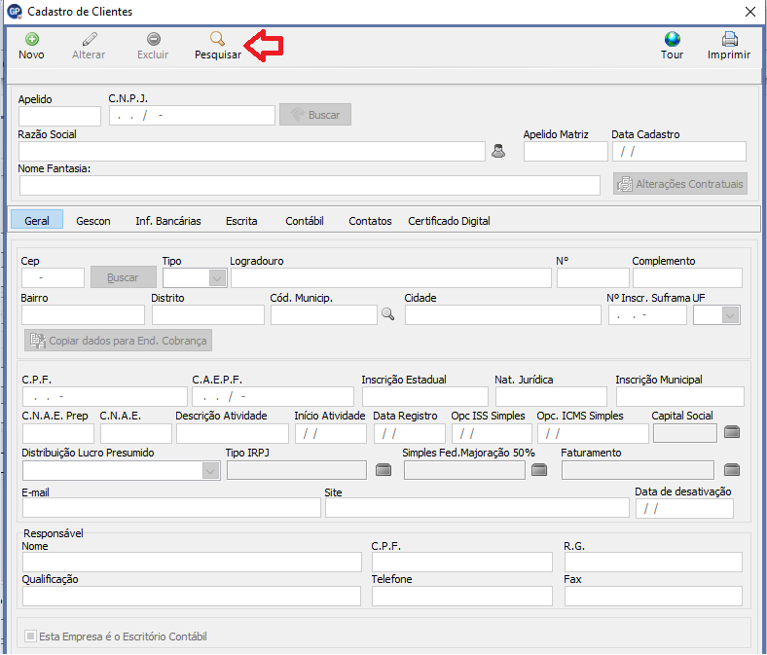
Task: Click the icon beside Faturamento field
Action: 733,470
